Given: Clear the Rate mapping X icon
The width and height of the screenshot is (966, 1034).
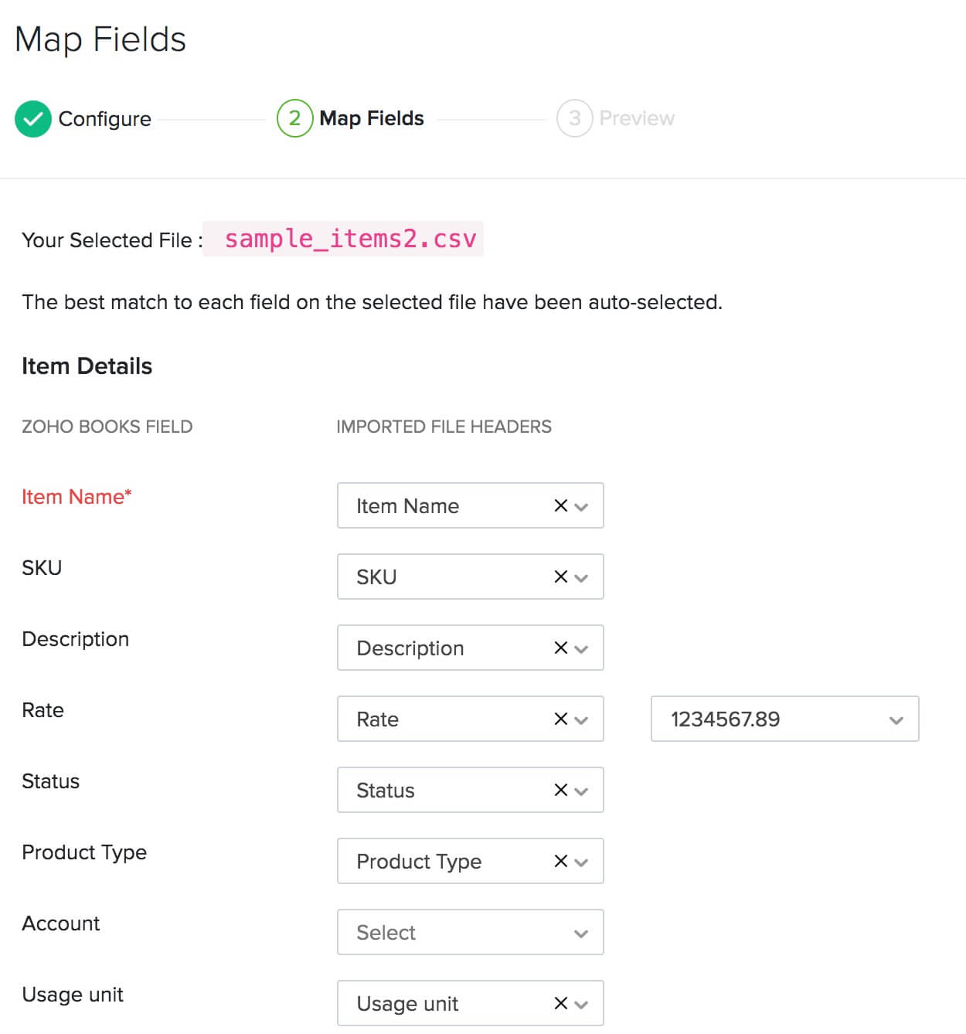Looking at the screenshot, I should [561, 719].
